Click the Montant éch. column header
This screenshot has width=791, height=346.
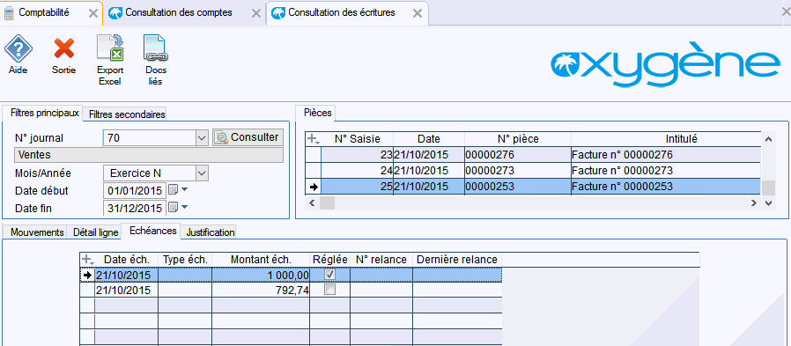pyautogui.click(x=261, y=259)
